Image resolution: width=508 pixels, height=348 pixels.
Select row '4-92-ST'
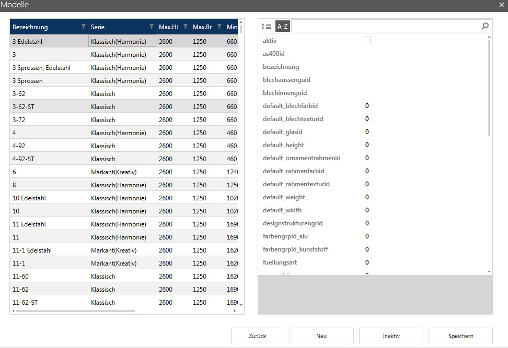click(x=124, y=159)
